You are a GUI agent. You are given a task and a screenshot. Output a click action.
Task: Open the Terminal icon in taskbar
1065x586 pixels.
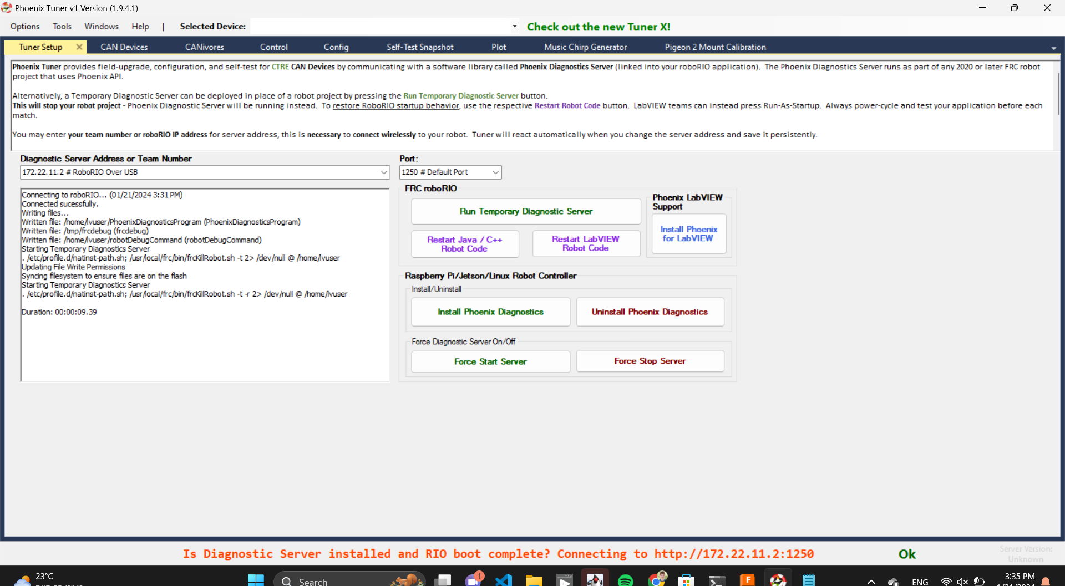(717, 580)
